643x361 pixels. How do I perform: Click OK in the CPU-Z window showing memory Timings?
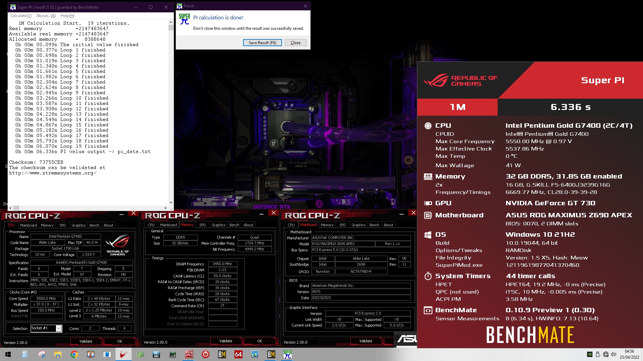260,341
